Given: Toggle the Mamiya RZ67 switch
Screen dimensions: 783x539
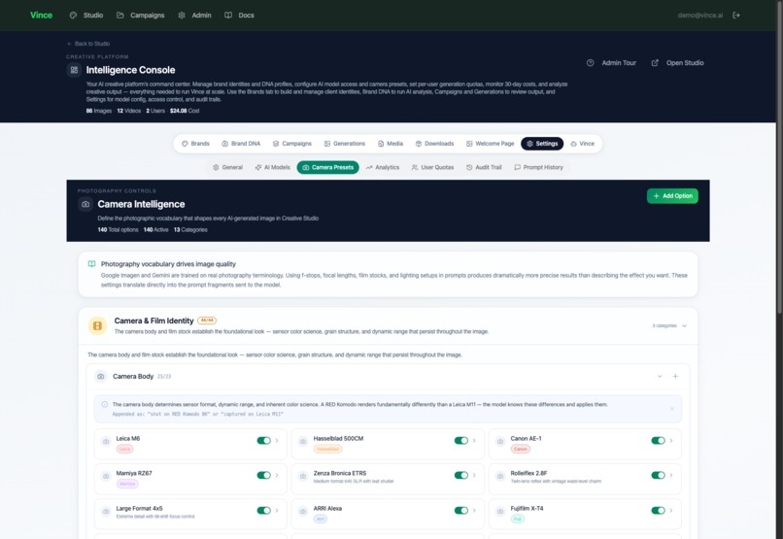Looking at the screenshot, I should point(263,475).
